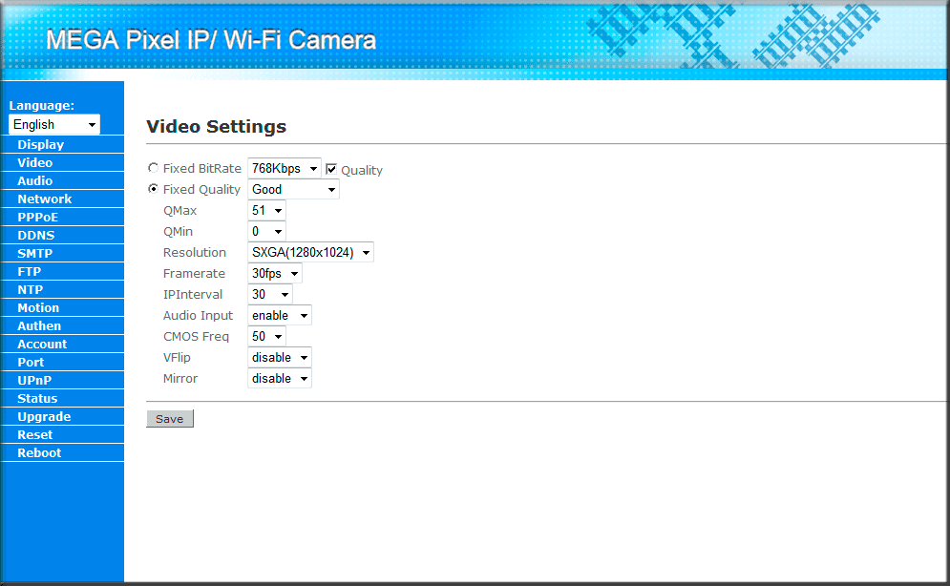Toggle the Quality checkbox
This screenshot has height=586, width=950.
(331, 169)
